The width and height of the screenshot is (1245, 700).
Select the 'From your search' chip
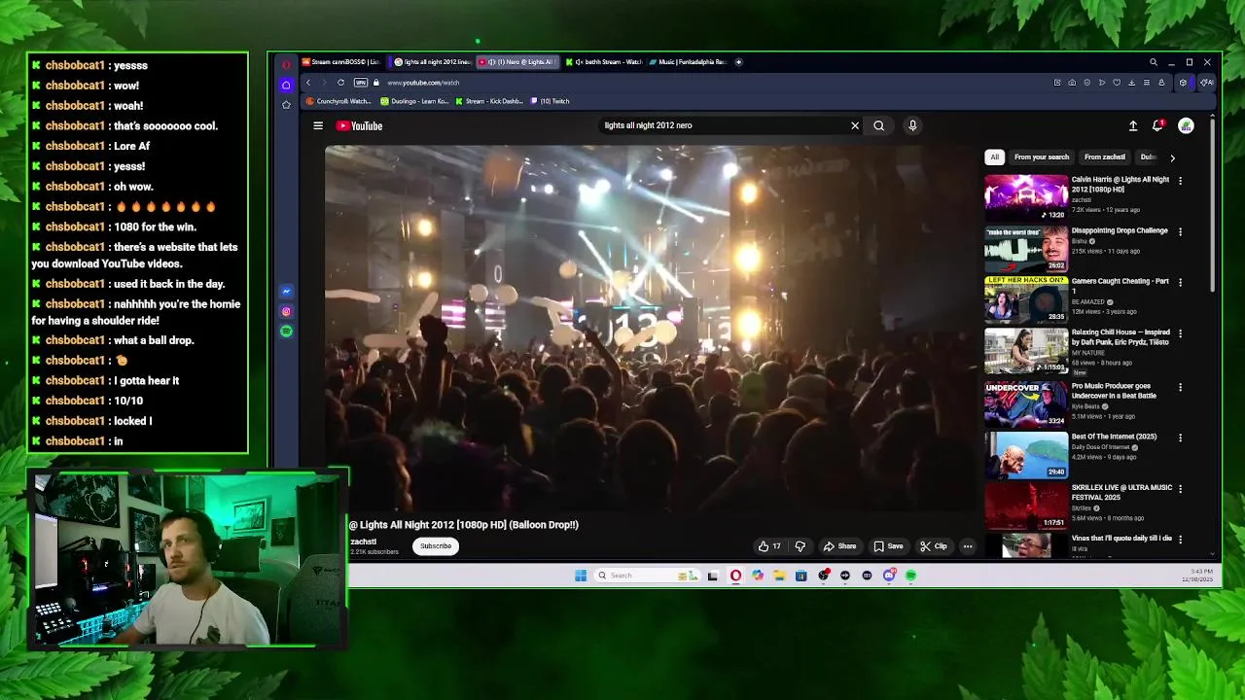[x=1042, y=157]
